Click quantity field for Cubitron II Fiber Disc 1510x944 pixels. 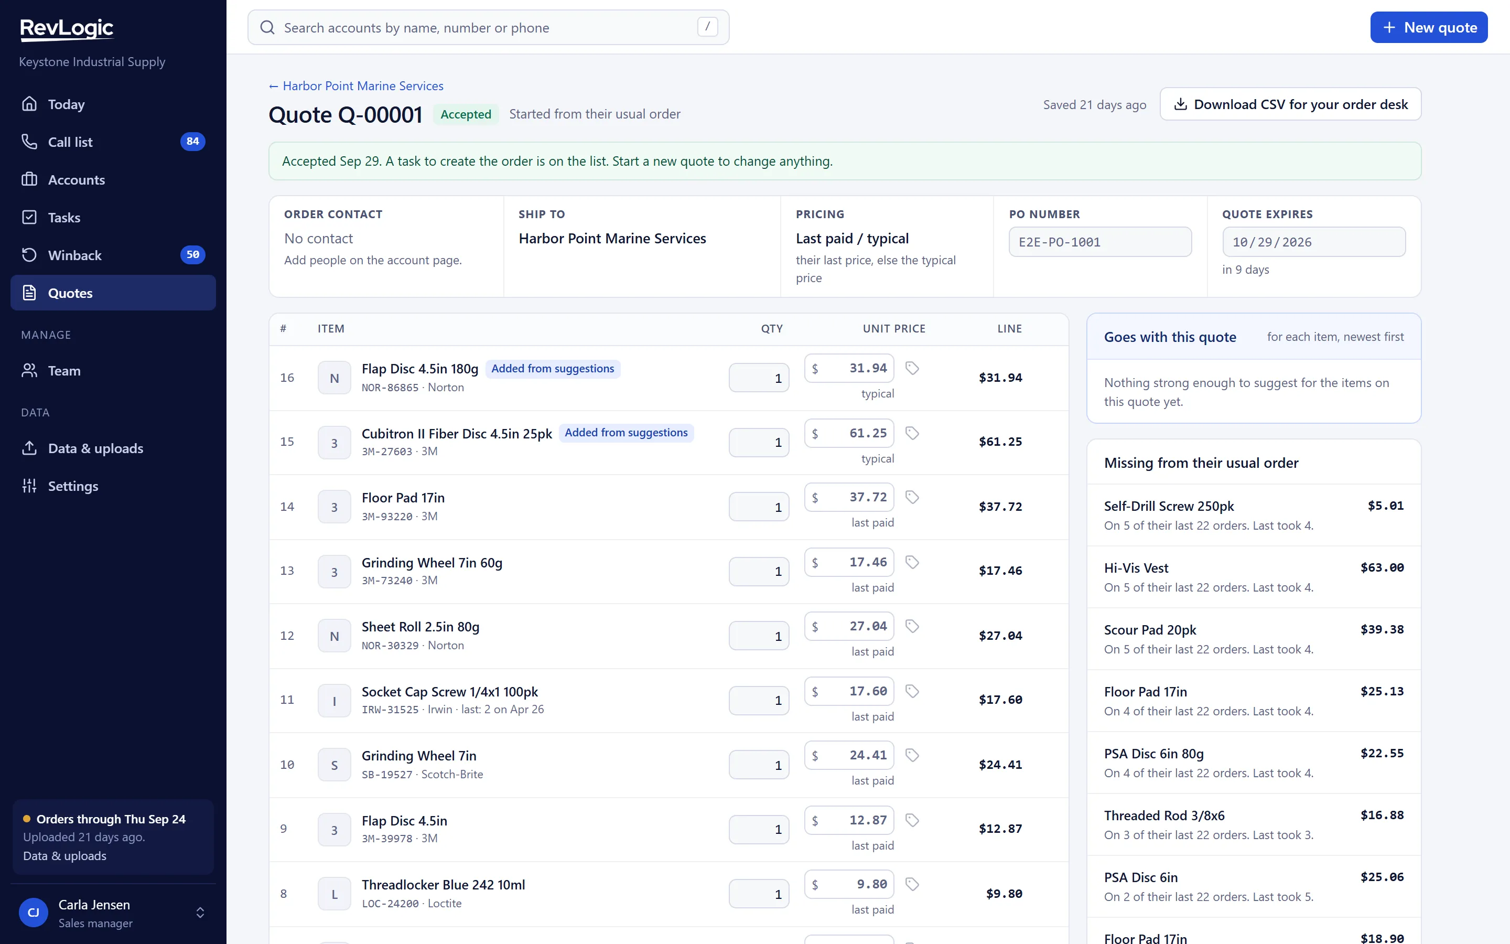[x=759, y=443]
